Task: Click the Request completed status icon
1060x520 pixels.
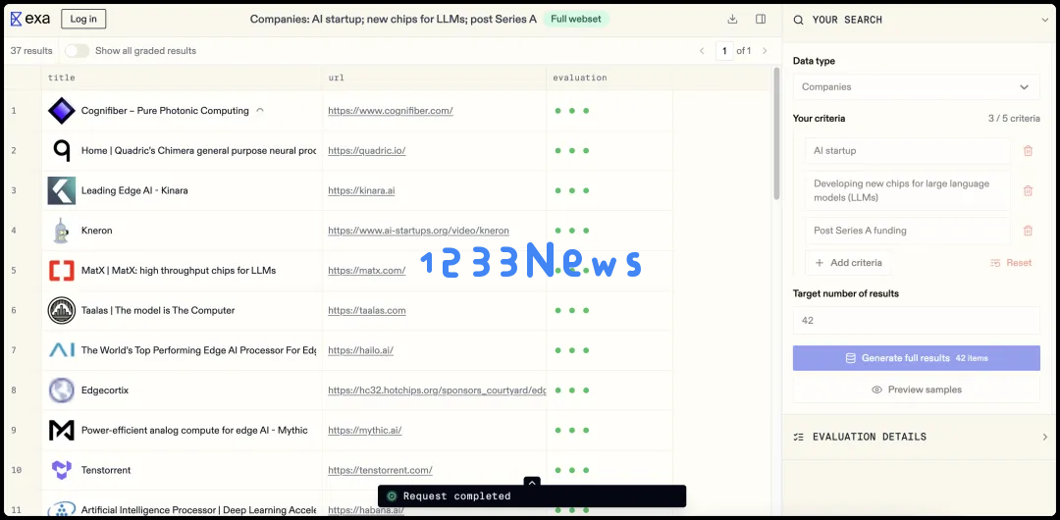Action: [391, 496]
